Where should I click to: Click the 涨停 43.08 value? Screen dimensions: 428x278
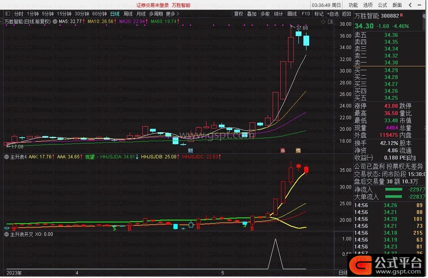coord(391,106)
